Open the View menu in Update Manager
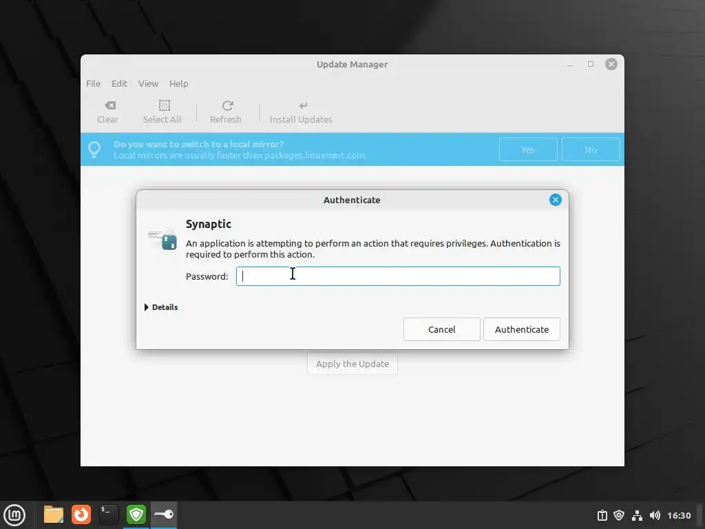705x529 pixels. (x=148, y=83)
